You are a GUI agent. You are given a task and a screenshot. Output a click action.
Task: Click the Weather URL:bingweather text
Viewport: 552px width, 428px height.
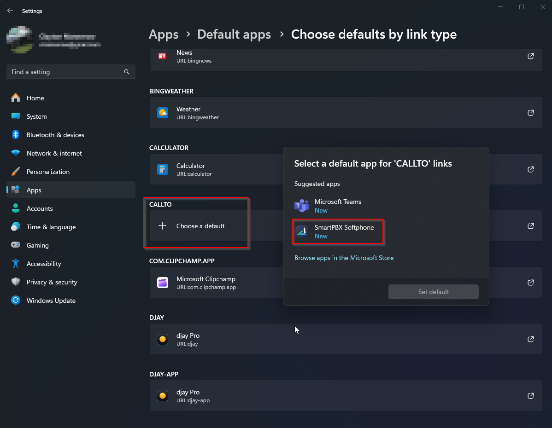(x=198, y=117)
